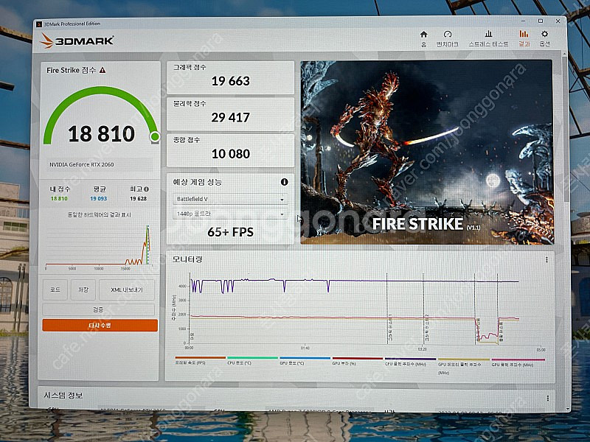Click the 내 점수 value 18 810 in green
The width and height of the screenshot is (590, 442).
(59, 198)
